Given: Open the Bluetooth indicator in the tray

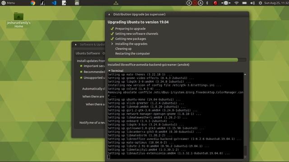Looking at the screenshot, I should pos(207,3).
